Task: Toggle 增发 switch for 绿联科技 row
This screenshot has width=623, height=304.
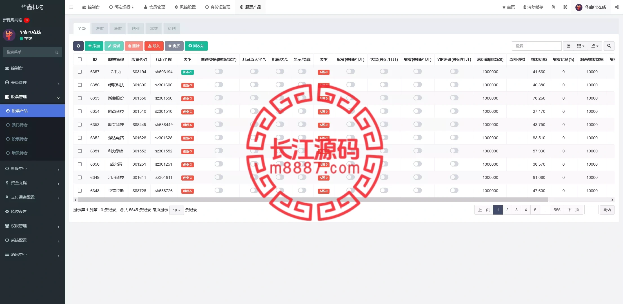Action: coord(417,85)
